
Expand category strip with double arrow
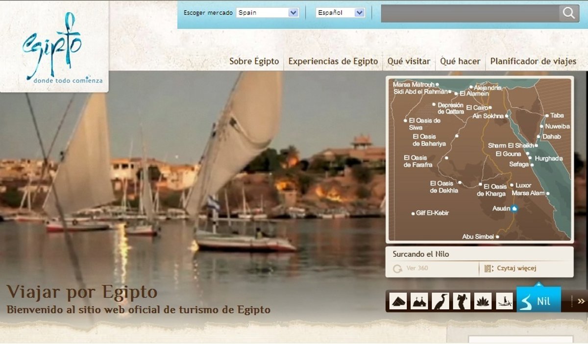[x=581, y=301]
